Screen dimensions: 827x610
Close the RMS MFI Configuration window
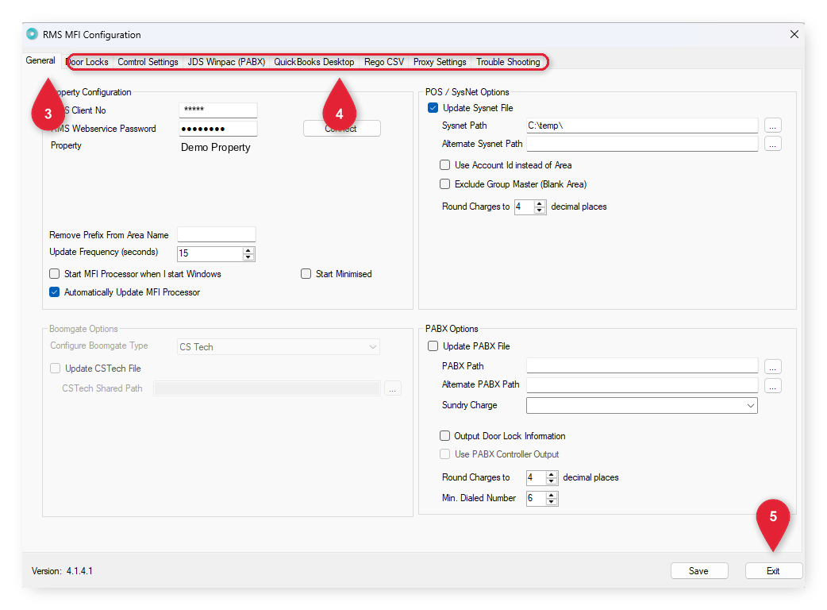coord(794,34)
